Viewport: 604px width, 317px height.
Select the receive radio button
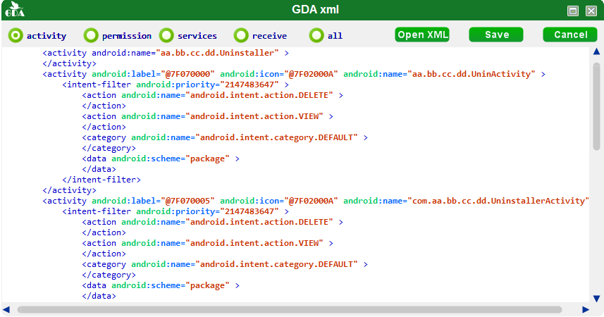tap(241, 35)
